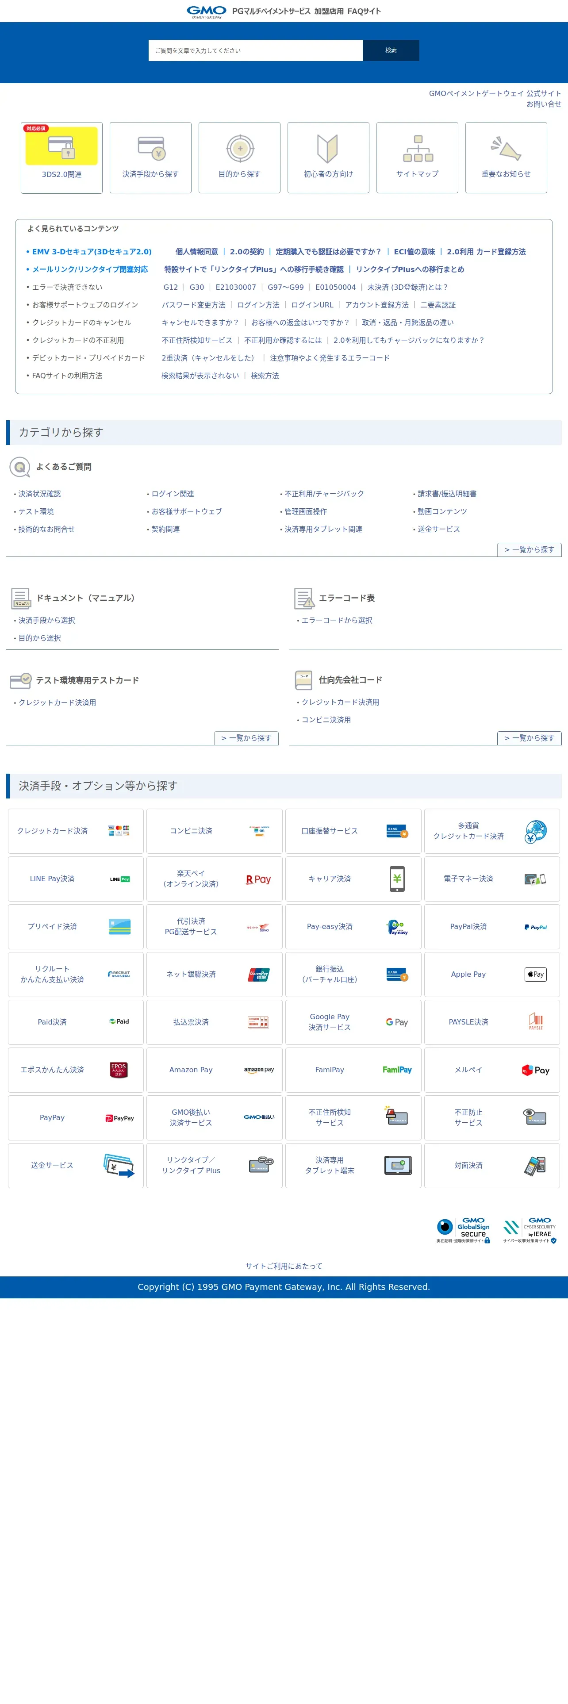Open the 決済状況確認 category link
568x1704 pixels.
40,494
